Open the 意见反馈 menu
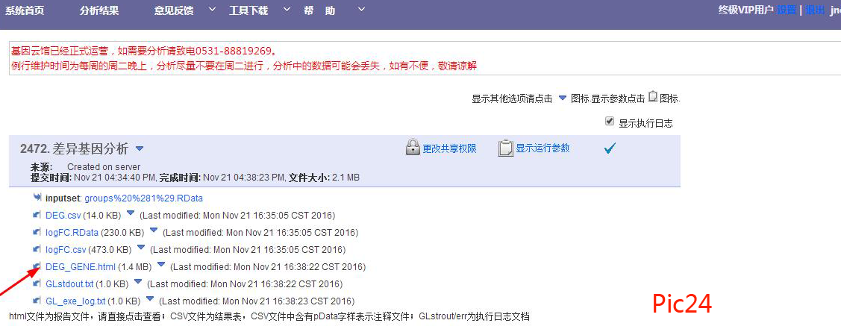Viewport: 841px width, 329px height. pyautogui.click(x=175, y=10)
